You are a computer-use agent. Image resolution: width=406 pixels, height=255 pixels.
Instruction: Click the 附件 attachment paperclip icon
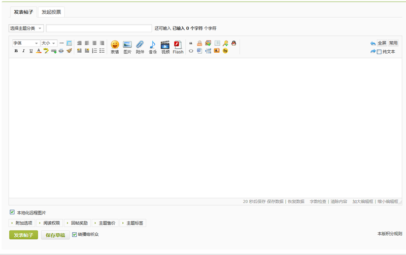point(140,47)
